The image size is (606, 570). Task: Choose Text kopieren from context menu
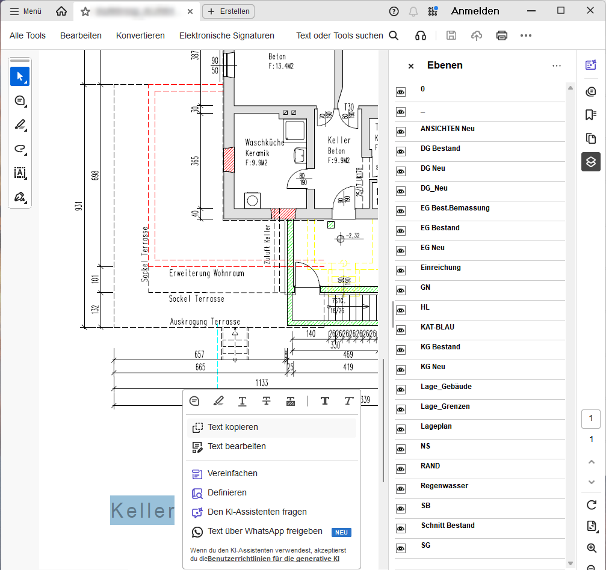271,427
